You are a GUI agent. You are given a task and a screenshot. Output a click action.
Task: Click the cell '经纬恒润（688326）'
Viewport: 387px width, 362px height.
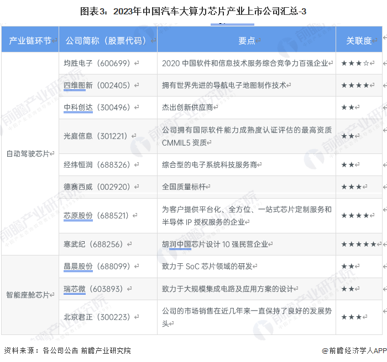[x=108, y=164]
